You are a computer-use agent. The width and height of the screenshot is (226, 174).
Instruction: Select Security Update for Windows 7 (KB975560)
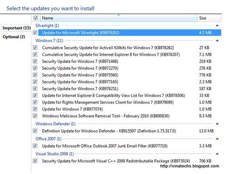point(80,75)
